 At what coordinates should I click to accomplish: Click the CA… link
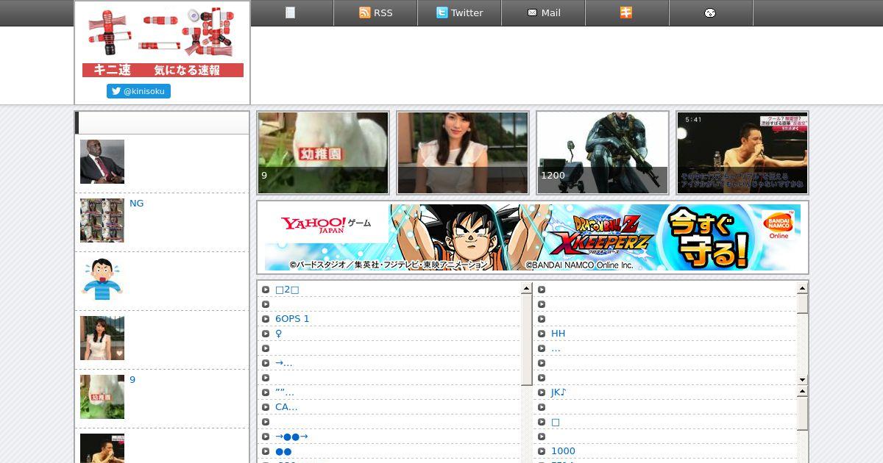point(286,407)
